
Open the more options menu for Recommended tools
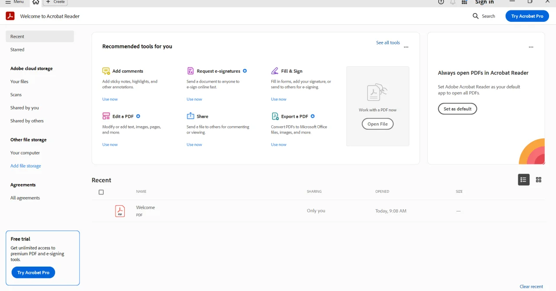pyautogui.click(x=406, y=47)
